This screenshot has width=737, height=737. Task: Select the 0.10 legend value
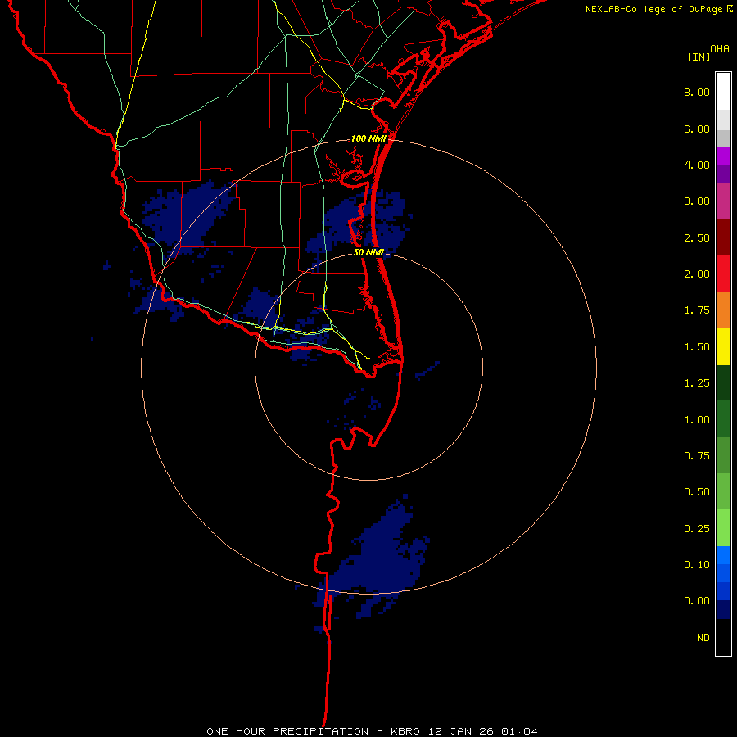(697, 565)
